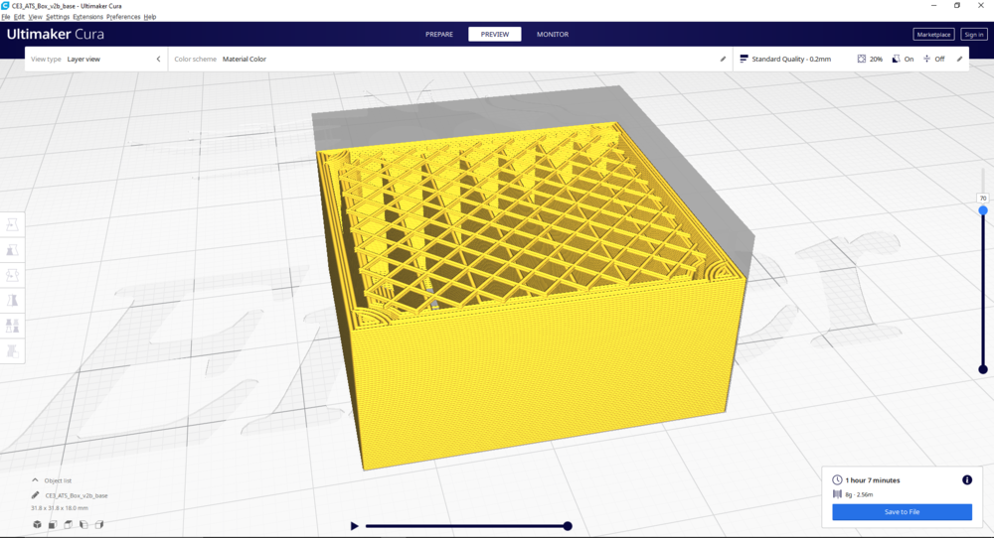Click the clock icon beside print time
This screenshot has width=994, height=538.
tap(837, 479)
